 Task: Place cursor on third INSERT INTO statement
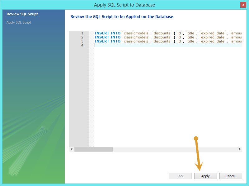click(168, 41)
